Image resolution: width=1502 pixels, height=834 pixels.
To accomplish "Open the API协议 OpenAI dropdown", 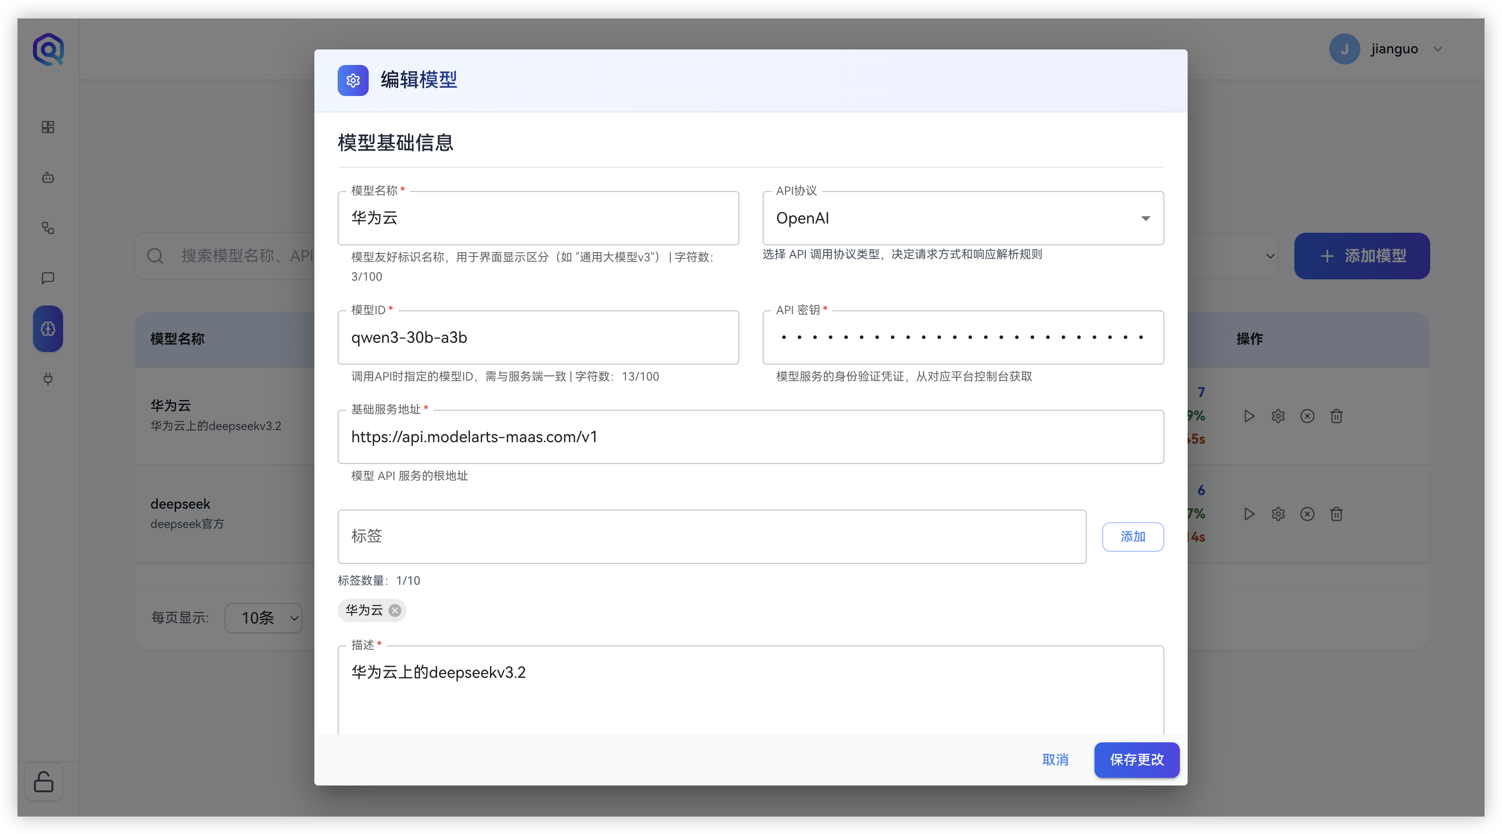I will click(x=963, y=219).
